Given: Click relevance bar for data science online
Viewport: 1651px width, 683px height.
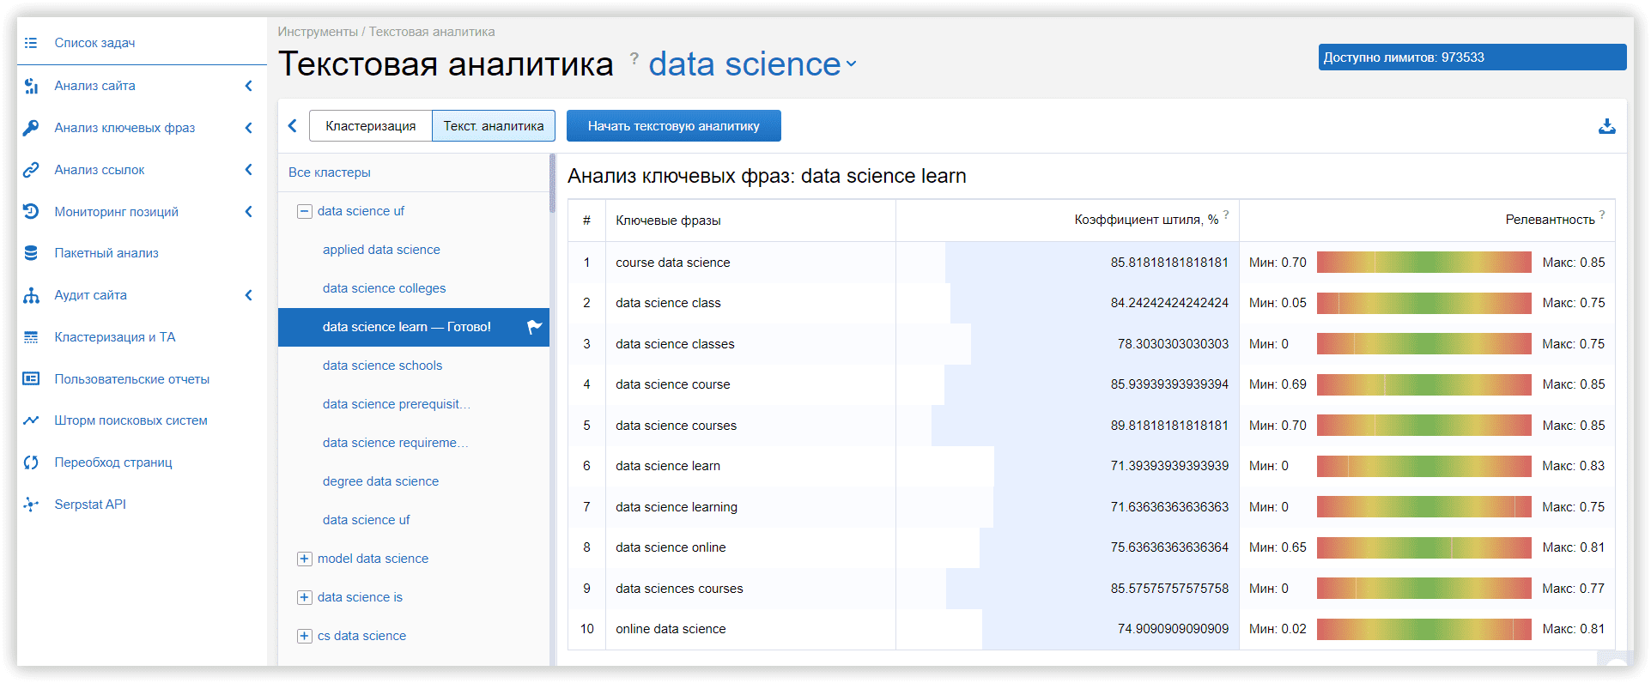Looking at the screenshot, I should click(1424, 547).
